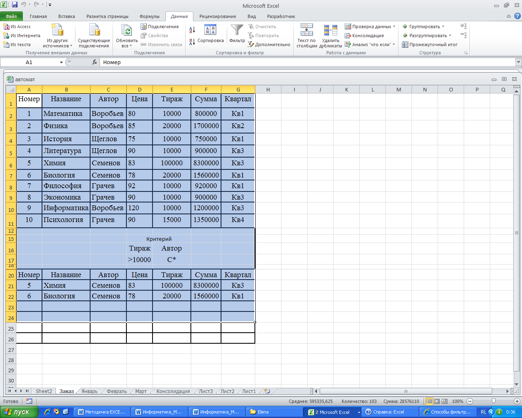
Task: Click the zoom slider handle
Action: 493,401
